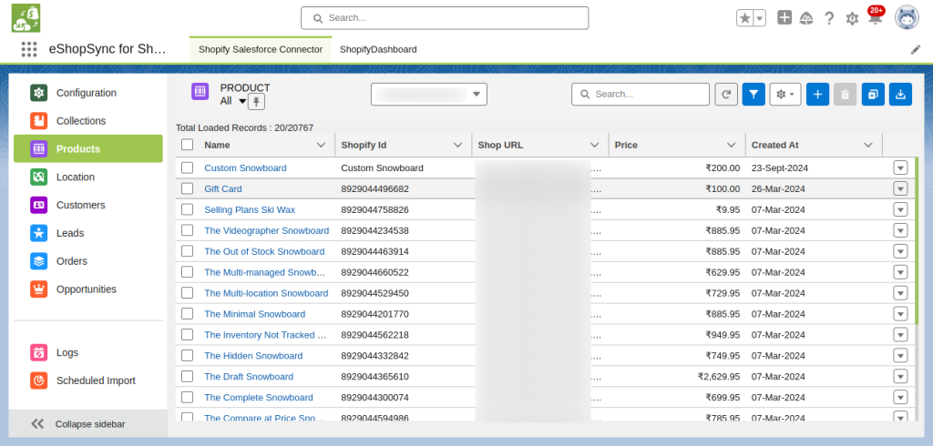Image resolution: width=933 pixels, height=446 pixels.
Task: Focus the product list Search field
Action: 641,94
